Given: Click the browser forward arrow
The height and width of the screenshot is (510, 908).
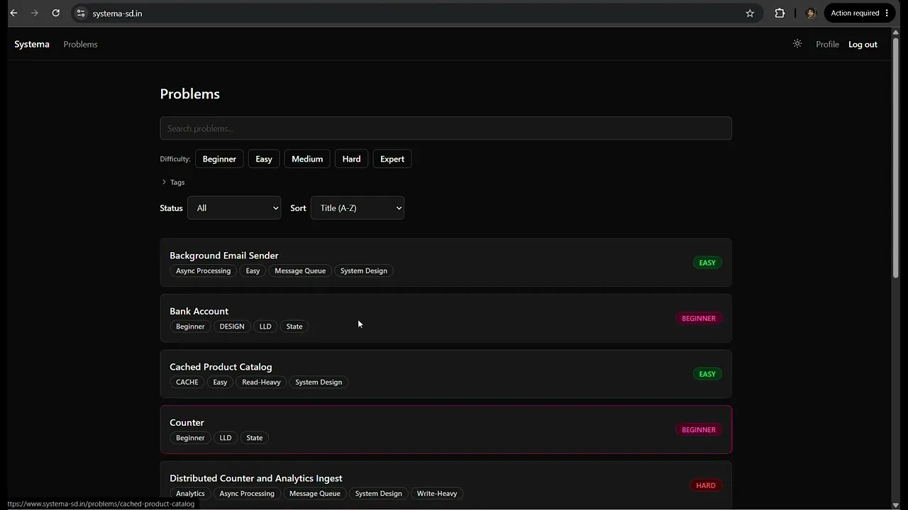Looking at the screenshot, I should [x=35, y=13].
